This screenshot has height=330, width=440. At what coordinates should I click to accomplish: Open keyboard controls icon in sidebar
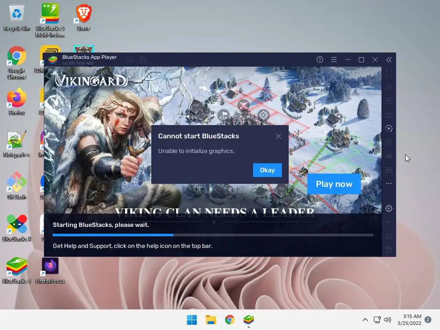[x=388, y=115]
